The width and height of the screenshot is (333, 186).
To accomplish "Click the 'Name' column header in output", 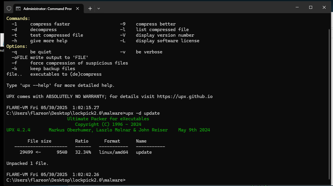I will (x=141, y=141).
